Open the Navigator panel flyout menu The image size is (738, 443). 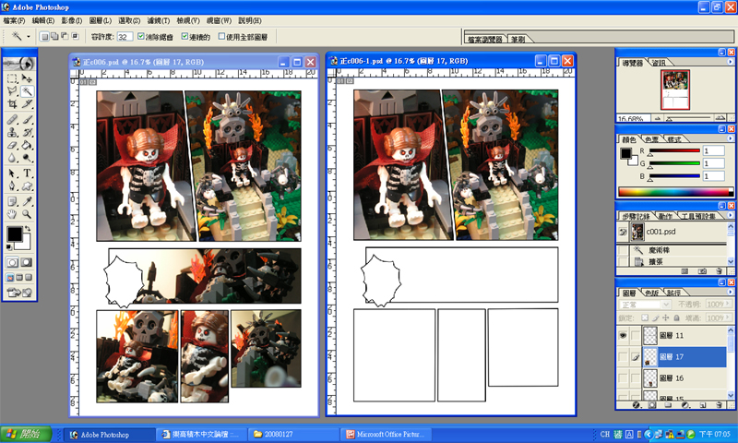click(x=730, y=62)
